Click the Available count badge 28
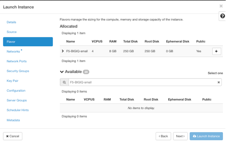 click(x=86, y=72)
